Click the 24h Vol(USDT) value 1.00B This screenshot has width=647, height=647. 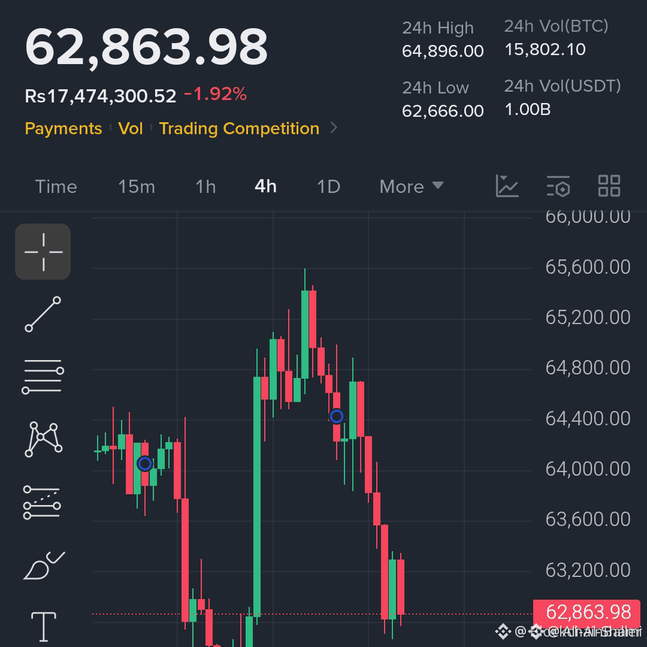528,110
